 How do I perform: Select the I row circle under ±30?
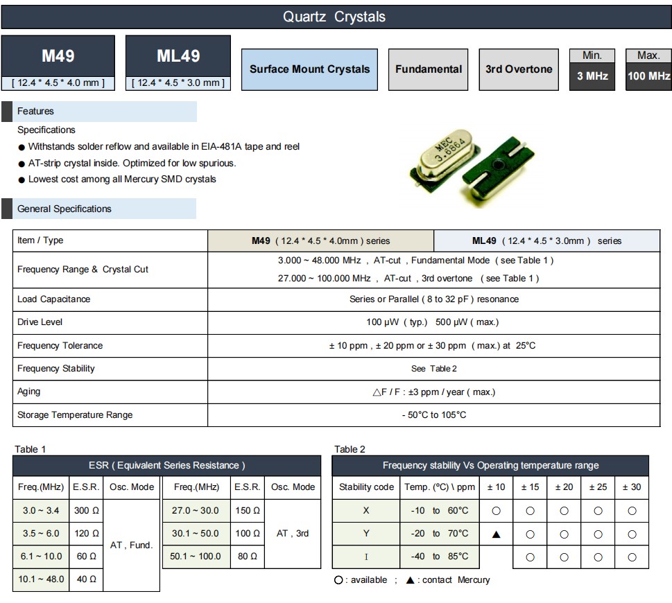632,557
